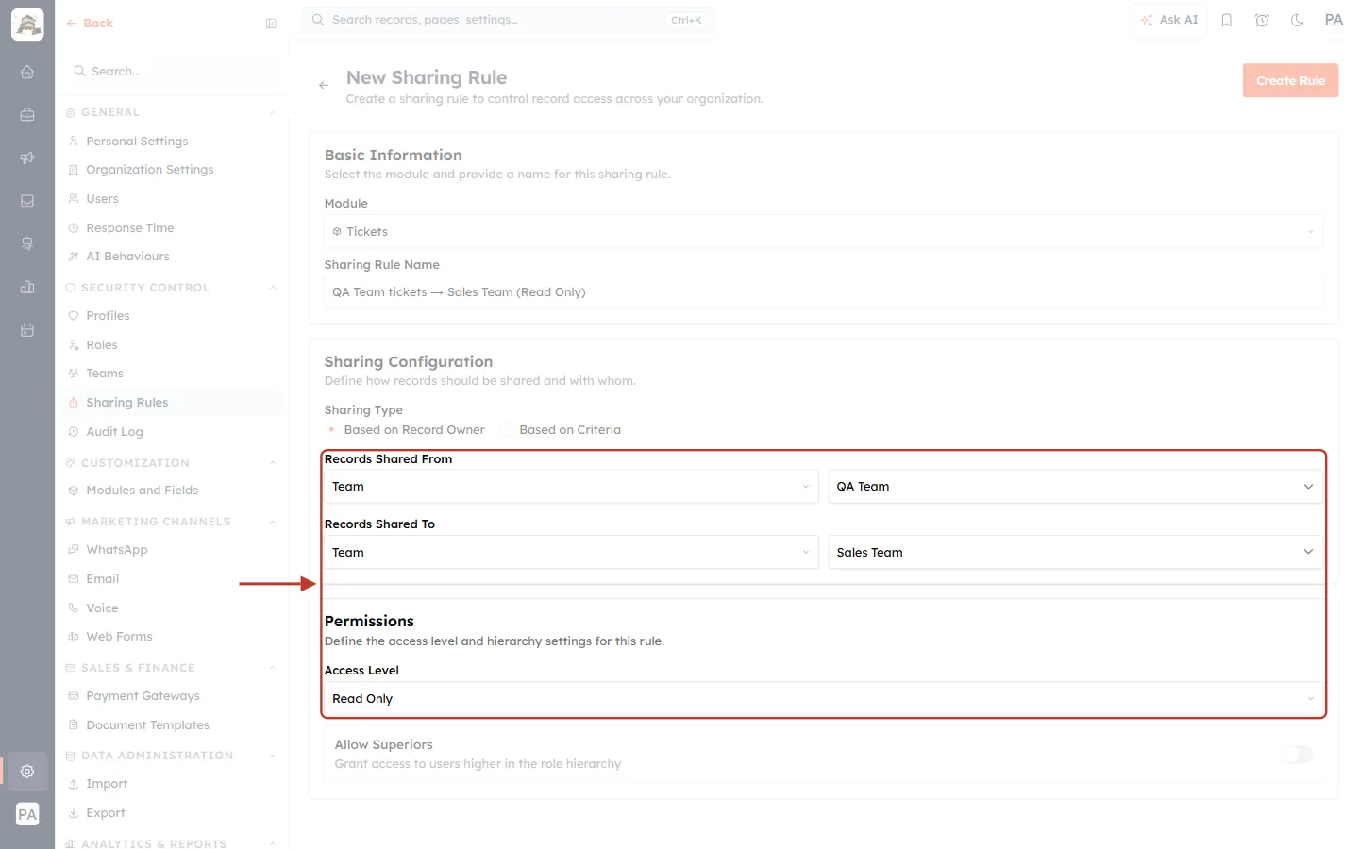Open the QA Team dropdown

click(x=1075, y=487)
